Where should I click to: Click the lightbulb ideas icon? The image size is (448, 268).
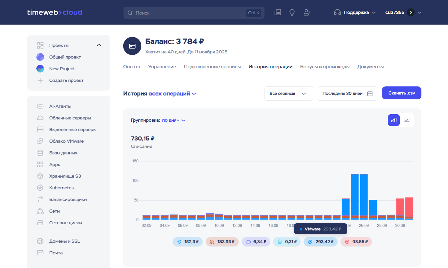292,13
